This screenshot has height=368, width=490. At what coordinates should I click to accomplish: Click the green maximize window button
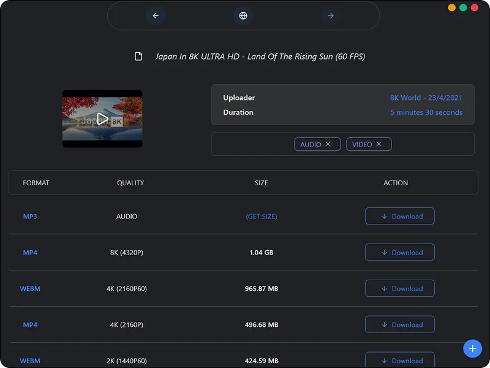pos(463,7)
